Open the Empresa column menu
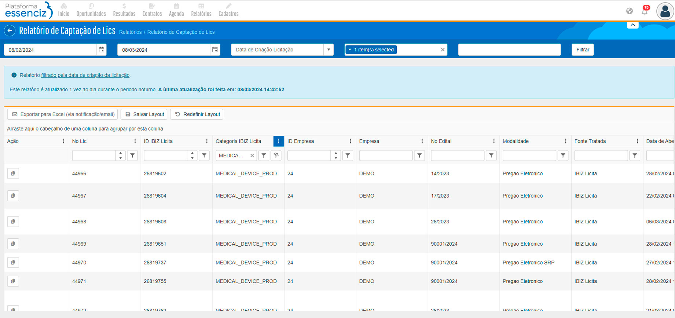 [422, 141]
